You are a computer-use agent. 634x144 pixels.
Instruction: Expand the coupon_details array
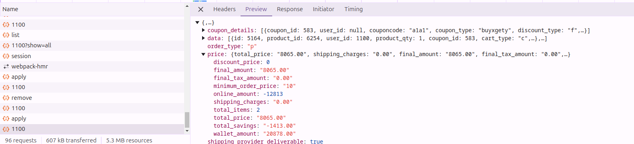point(203,30)
